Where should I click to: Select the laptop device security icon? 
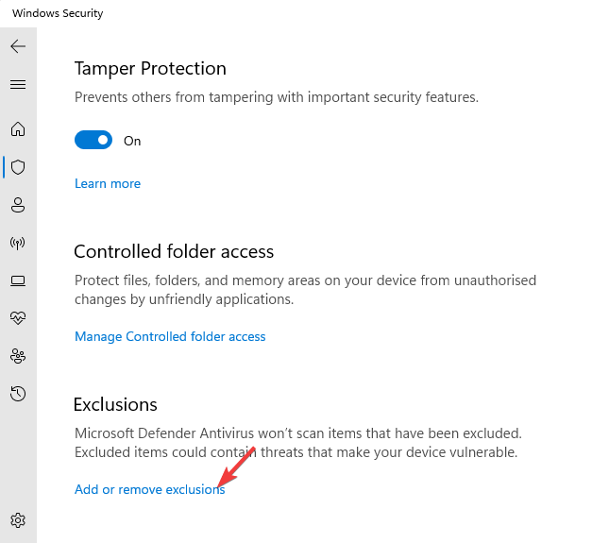pyautogui.click(x=18, y=280)
